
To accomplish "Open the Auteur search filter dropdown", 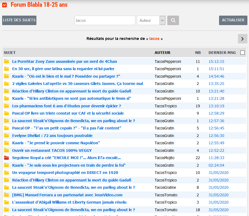I will point(151,20).
